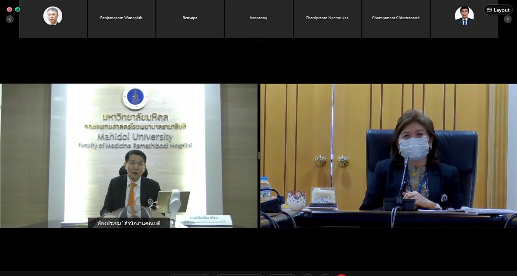
Task: Select Benjamaporn Wungplub participant tile
Action: pyautogui.click(x=121, y=19)
